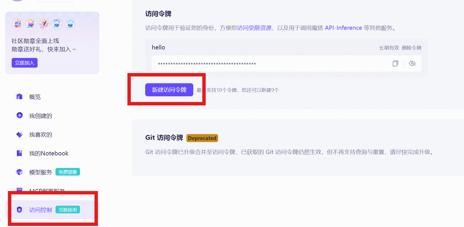
Task: Open 我创建的 in sidebar
Action: (41, 116)
